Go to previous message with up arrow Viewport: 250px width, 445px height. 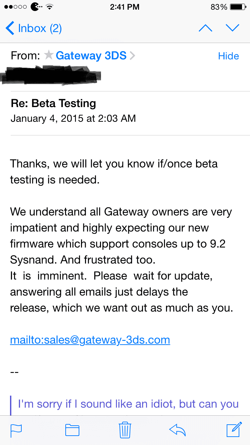click(205, 28)
